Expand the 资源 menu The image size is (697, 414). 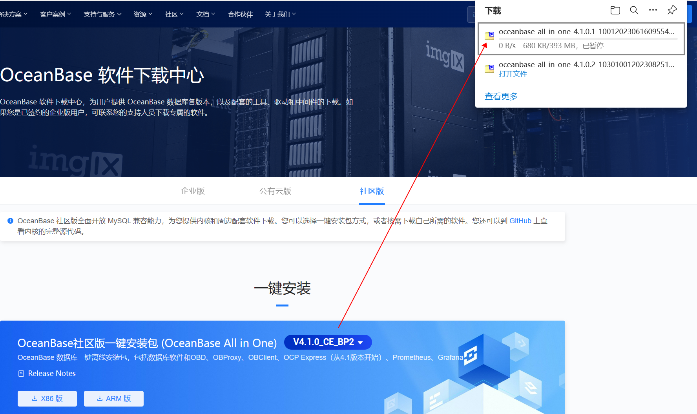143,14
